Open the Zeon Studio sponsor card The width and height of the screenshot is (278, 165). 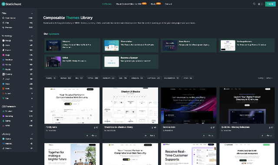189,45
